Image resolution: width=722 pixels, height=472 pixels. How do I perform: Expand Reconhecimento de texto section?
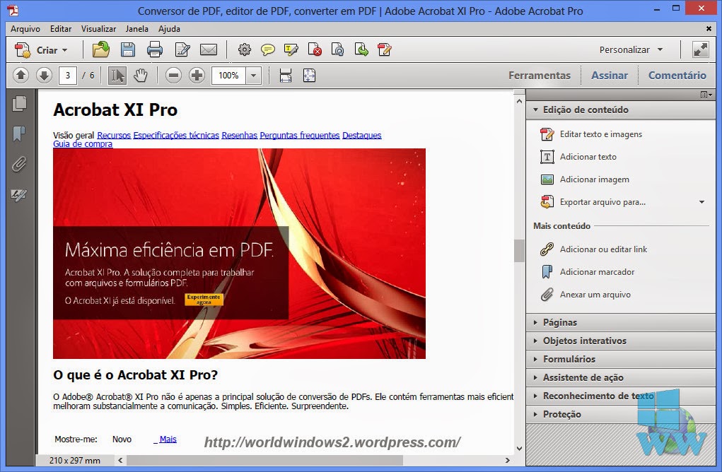(x=620, y=396)
